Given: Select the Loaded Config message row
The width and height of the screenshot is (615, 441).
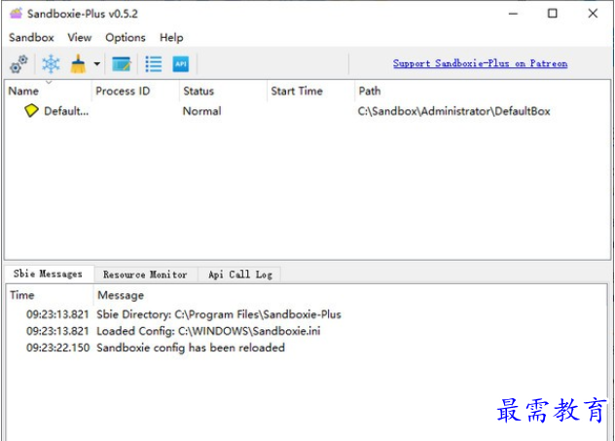Looking at the screenshot, I should 306,331.
